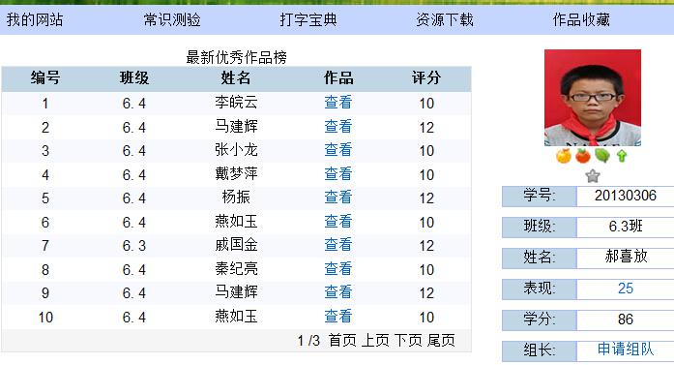Click the orange fruit badge icon
Screen dimensions: 674x365
tap(564, 155)
